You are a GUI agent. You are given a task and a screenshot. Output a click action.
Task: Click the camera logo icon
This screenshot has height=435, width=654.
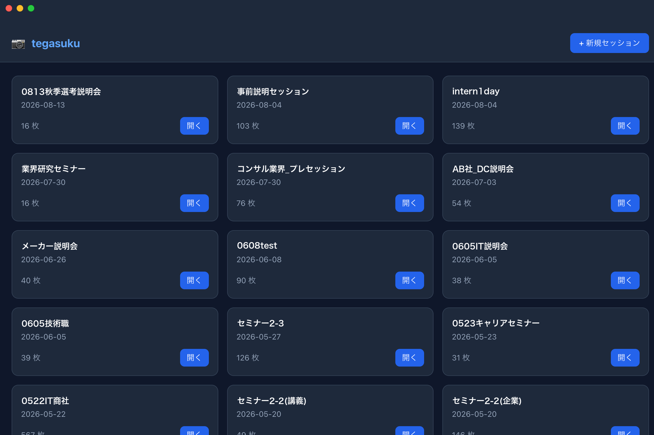(18, 43)
